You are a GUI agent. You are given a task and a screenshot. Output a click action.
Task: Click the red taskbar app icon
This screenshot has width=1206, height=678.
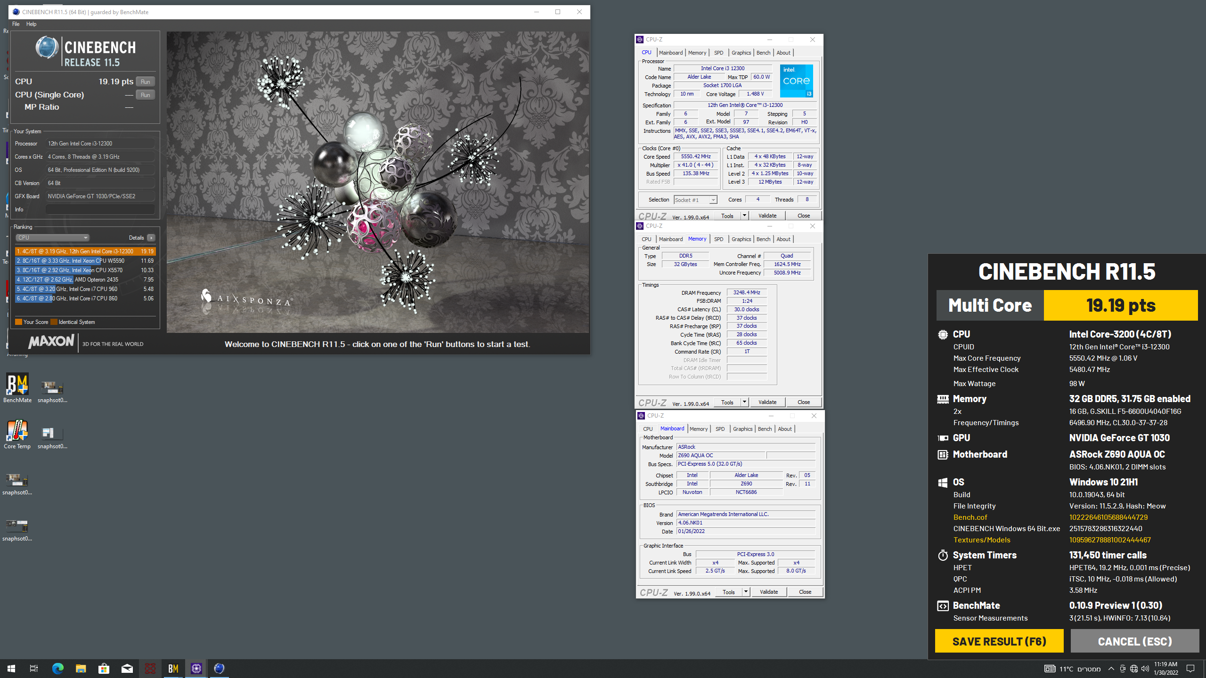[x=150, y=669]
